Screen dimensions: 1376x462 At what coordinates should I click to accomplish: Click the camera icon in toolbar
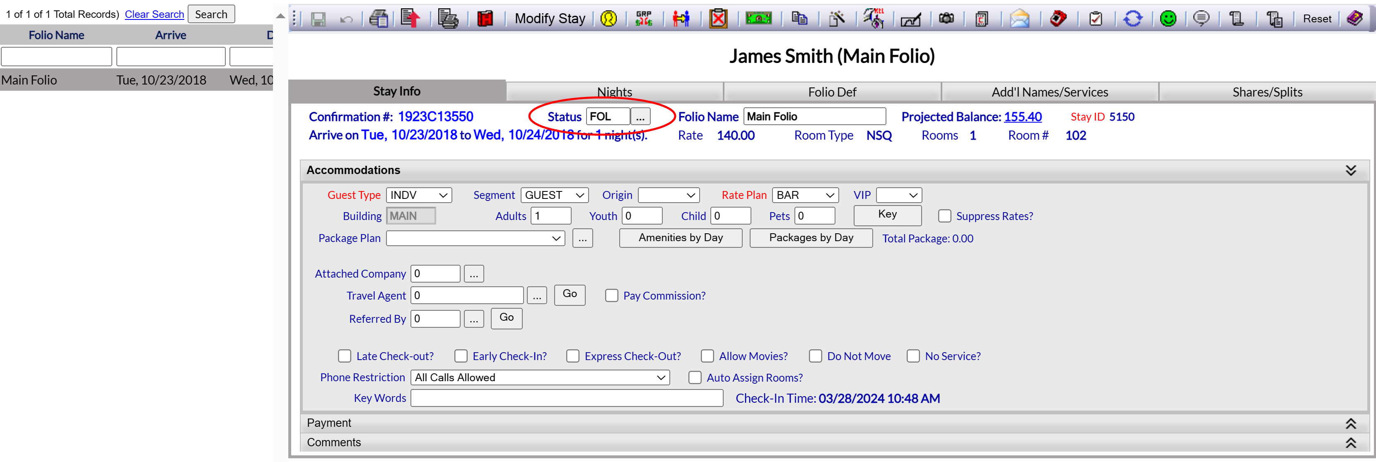946,19
